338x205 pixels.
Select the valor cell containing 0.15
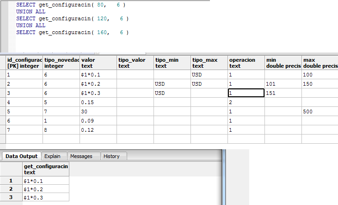98,102
